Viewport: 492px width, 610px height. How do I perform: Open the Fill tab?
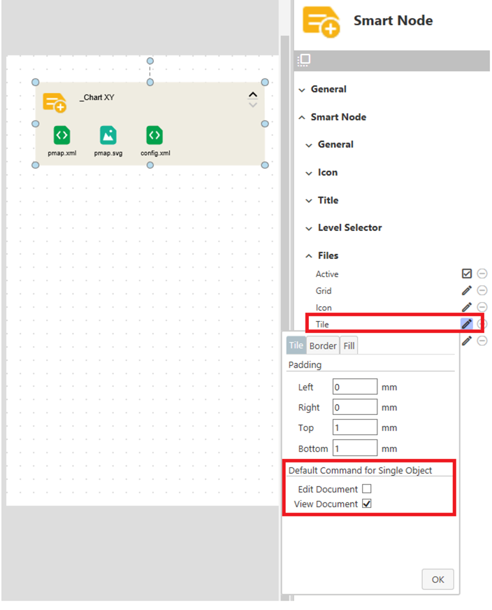click(349, 346)
